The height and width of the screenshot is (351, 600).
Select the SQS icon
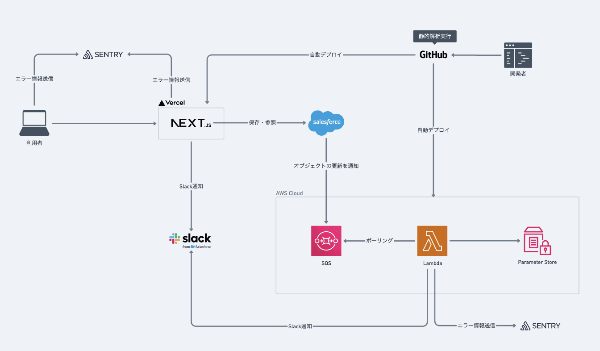point(326,241)
